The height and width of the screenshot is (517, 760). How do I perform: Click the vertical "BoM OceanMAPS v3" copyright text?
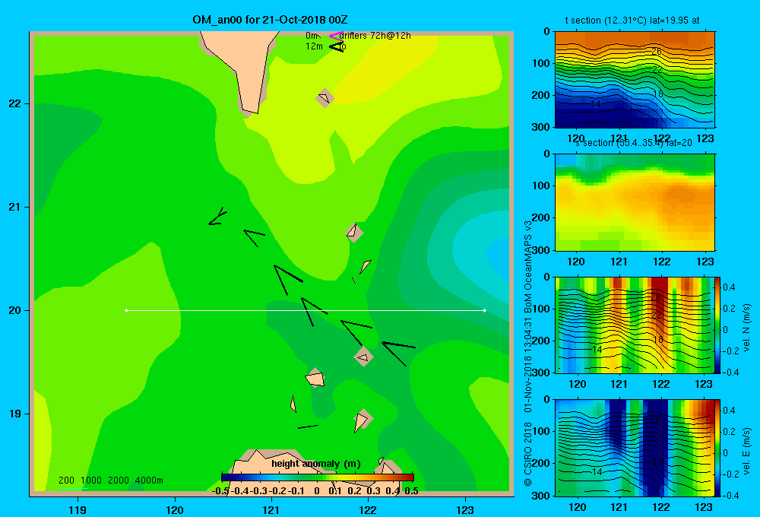click(528, 266)
